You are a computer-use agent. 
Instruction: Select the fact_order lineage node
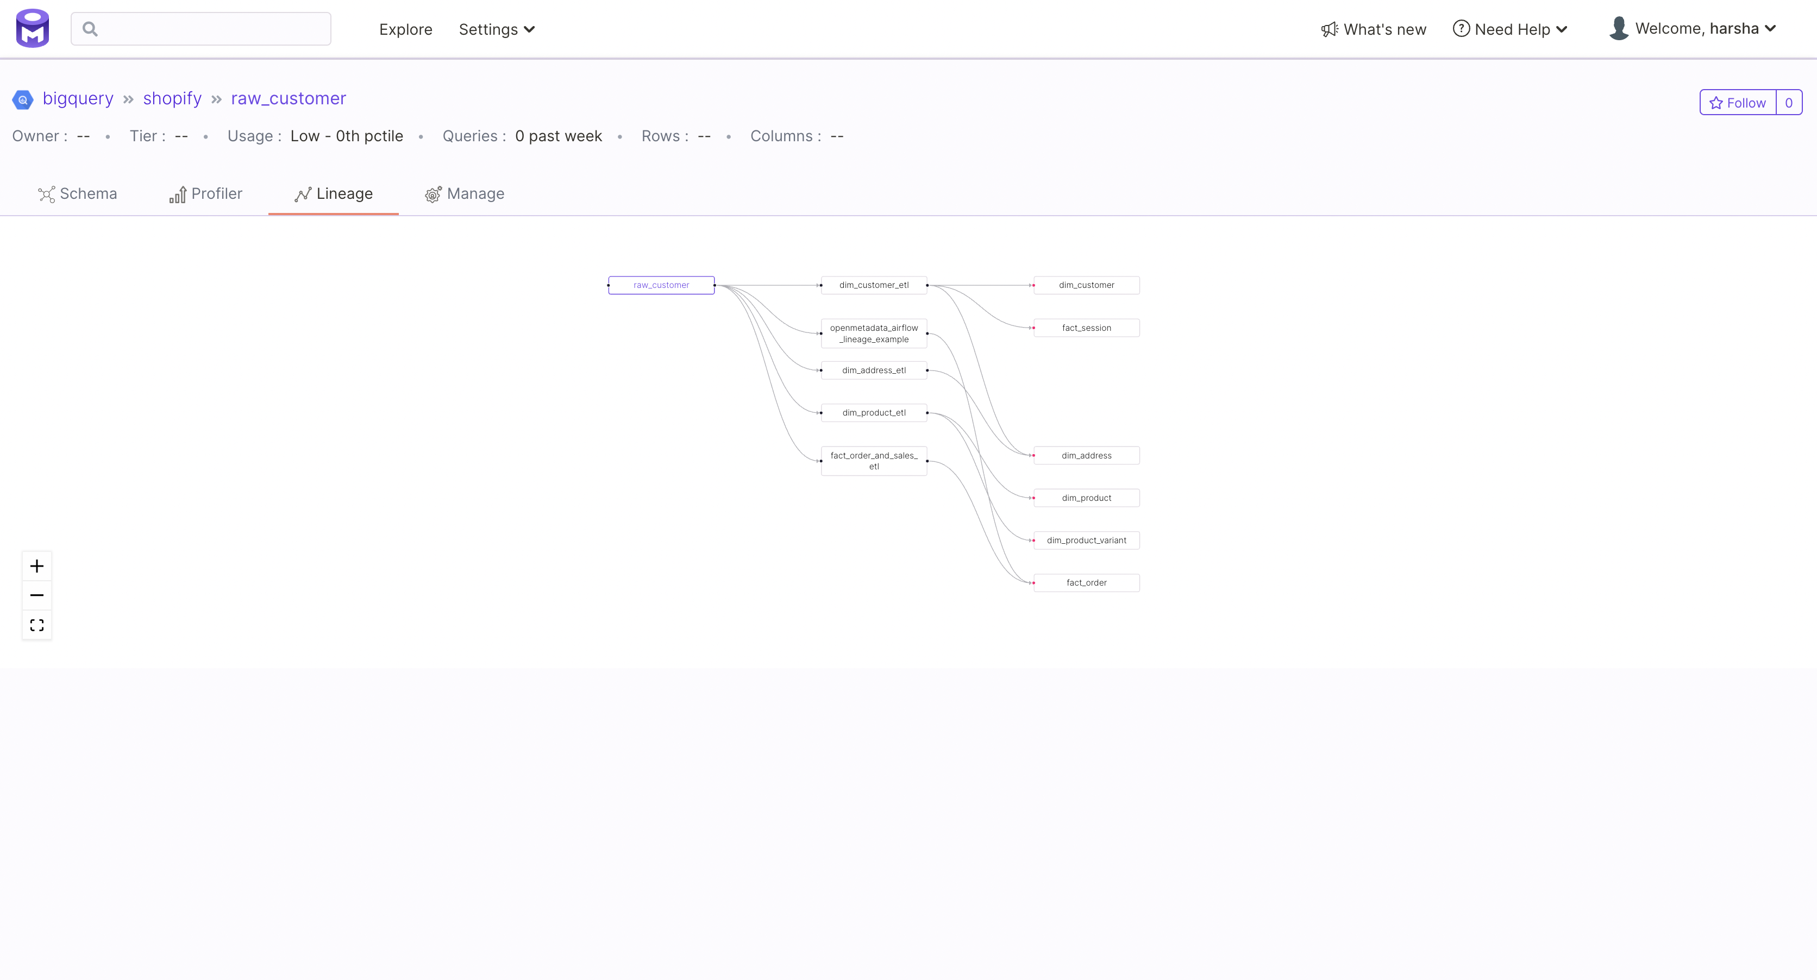coord(1086,583)
